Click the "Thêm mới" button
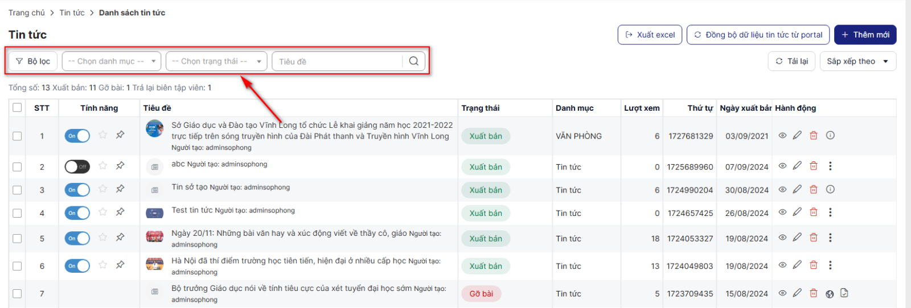 (865, 35)
